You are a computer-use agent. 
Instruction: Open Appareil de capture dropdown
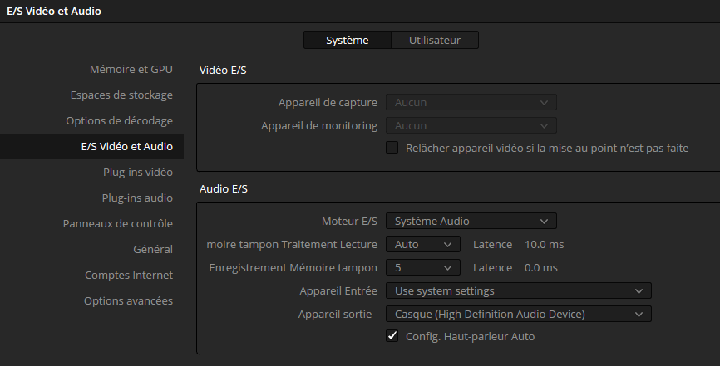pos(471,102)
